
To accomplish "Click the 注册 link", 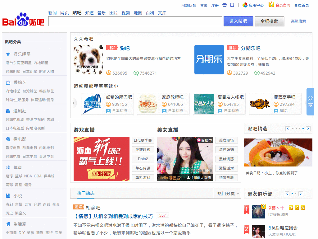I will tap(215, 6).
